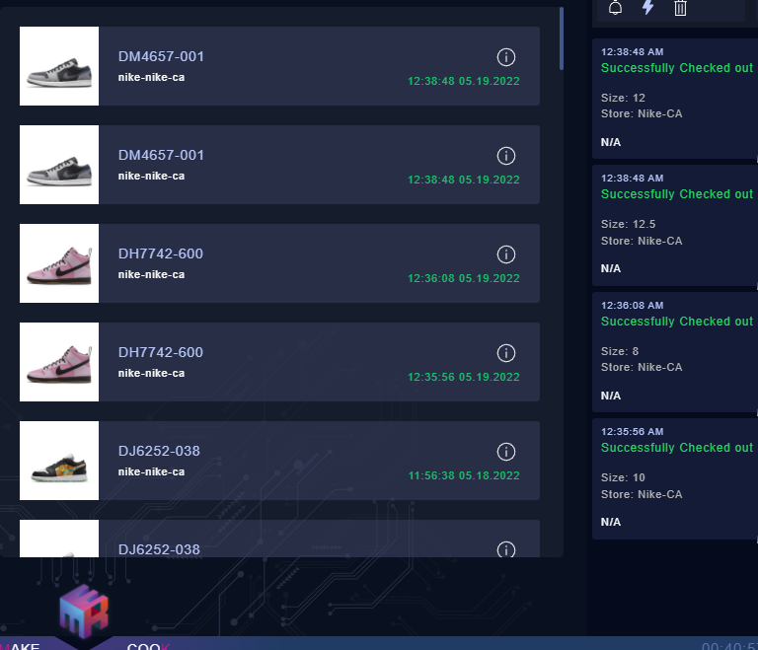Click Size: 10 in notification
Screen dimensions: 758x650
tap(623, 477)
